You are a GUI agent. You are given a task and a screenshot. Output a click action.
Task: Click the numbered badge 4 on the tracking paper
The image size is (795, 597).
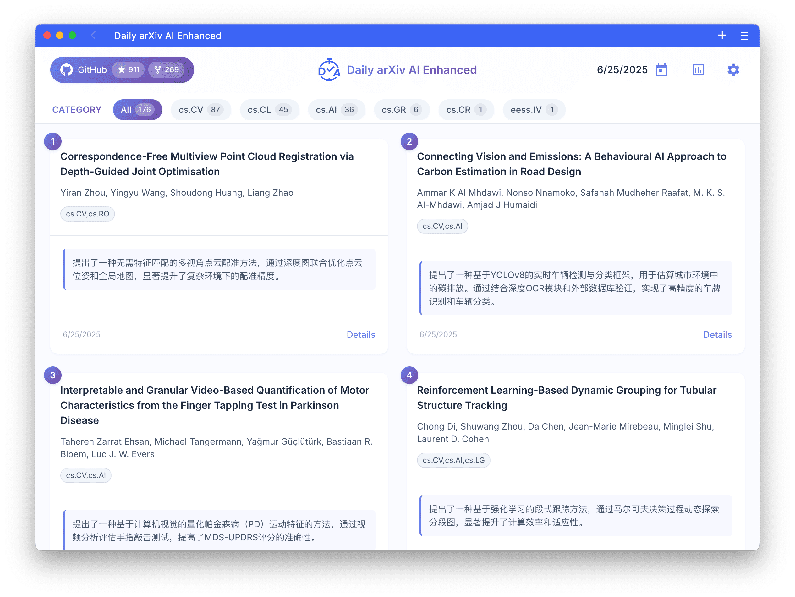(409, 375)
